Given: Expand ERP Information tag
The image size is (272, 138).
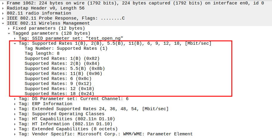Looking at the screenshot, I should (15, 104).
